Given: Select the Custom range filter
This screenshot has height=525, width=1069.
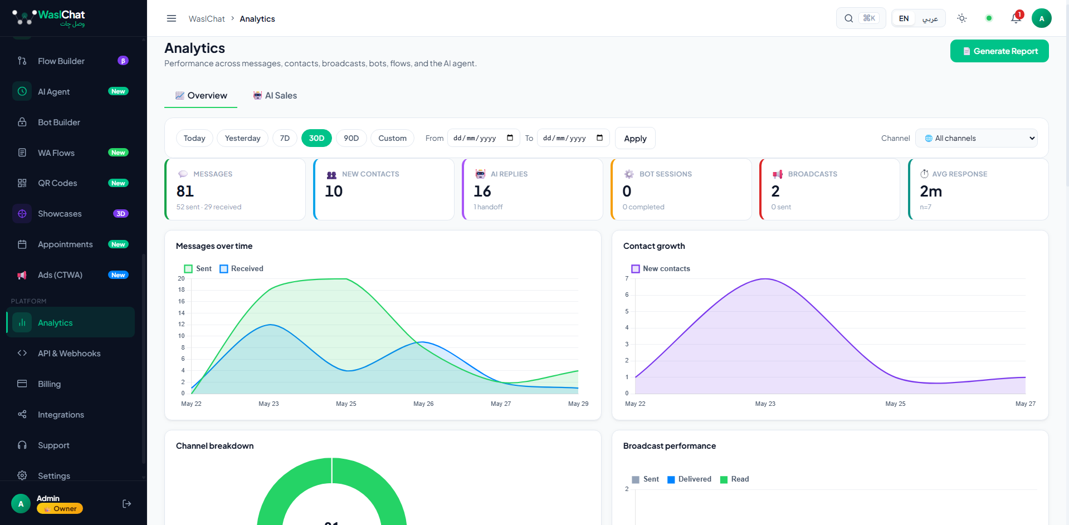Looking at the screenshot, I should click(393, 138).
